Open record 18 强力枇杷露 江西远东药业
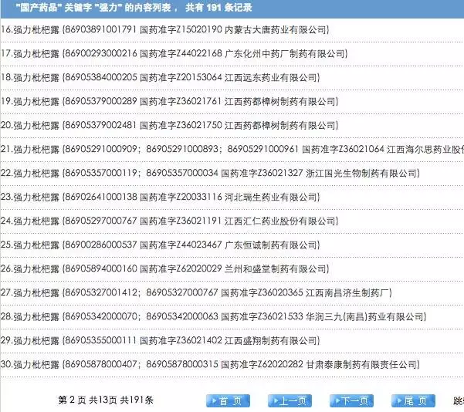Screen dimensions: 464x412 point(161,77)
